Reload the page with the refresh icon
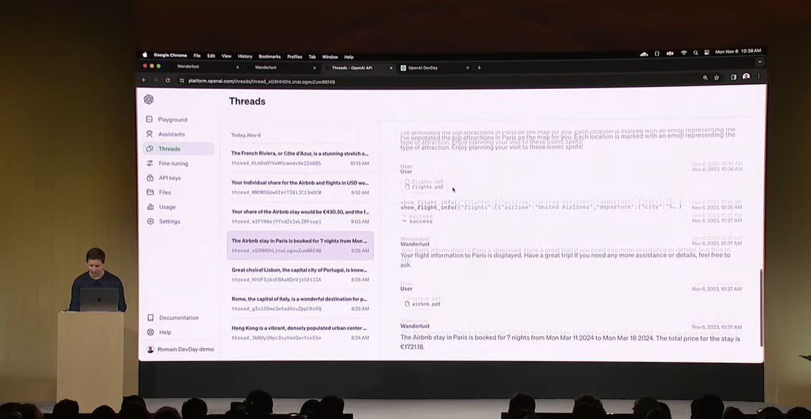Screen dimensions: 811x419 [x=168, y=80]
